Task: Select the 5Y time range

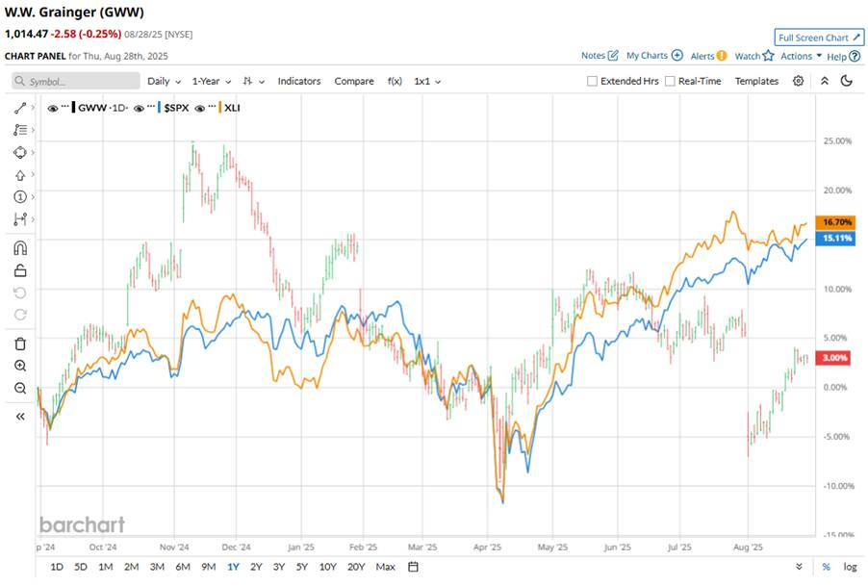Action: (x=302, y=567)
